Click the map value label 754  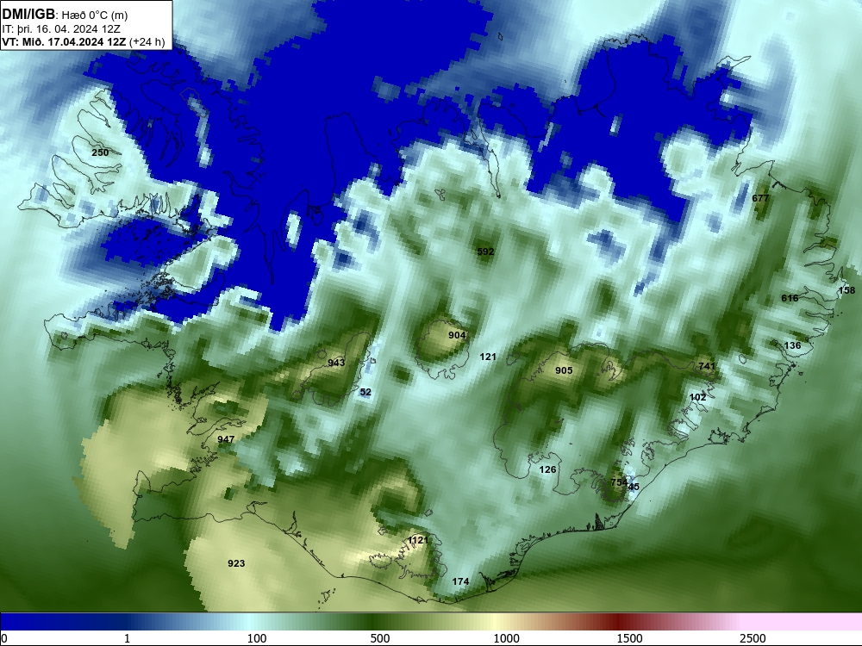[x=619, y=482]
